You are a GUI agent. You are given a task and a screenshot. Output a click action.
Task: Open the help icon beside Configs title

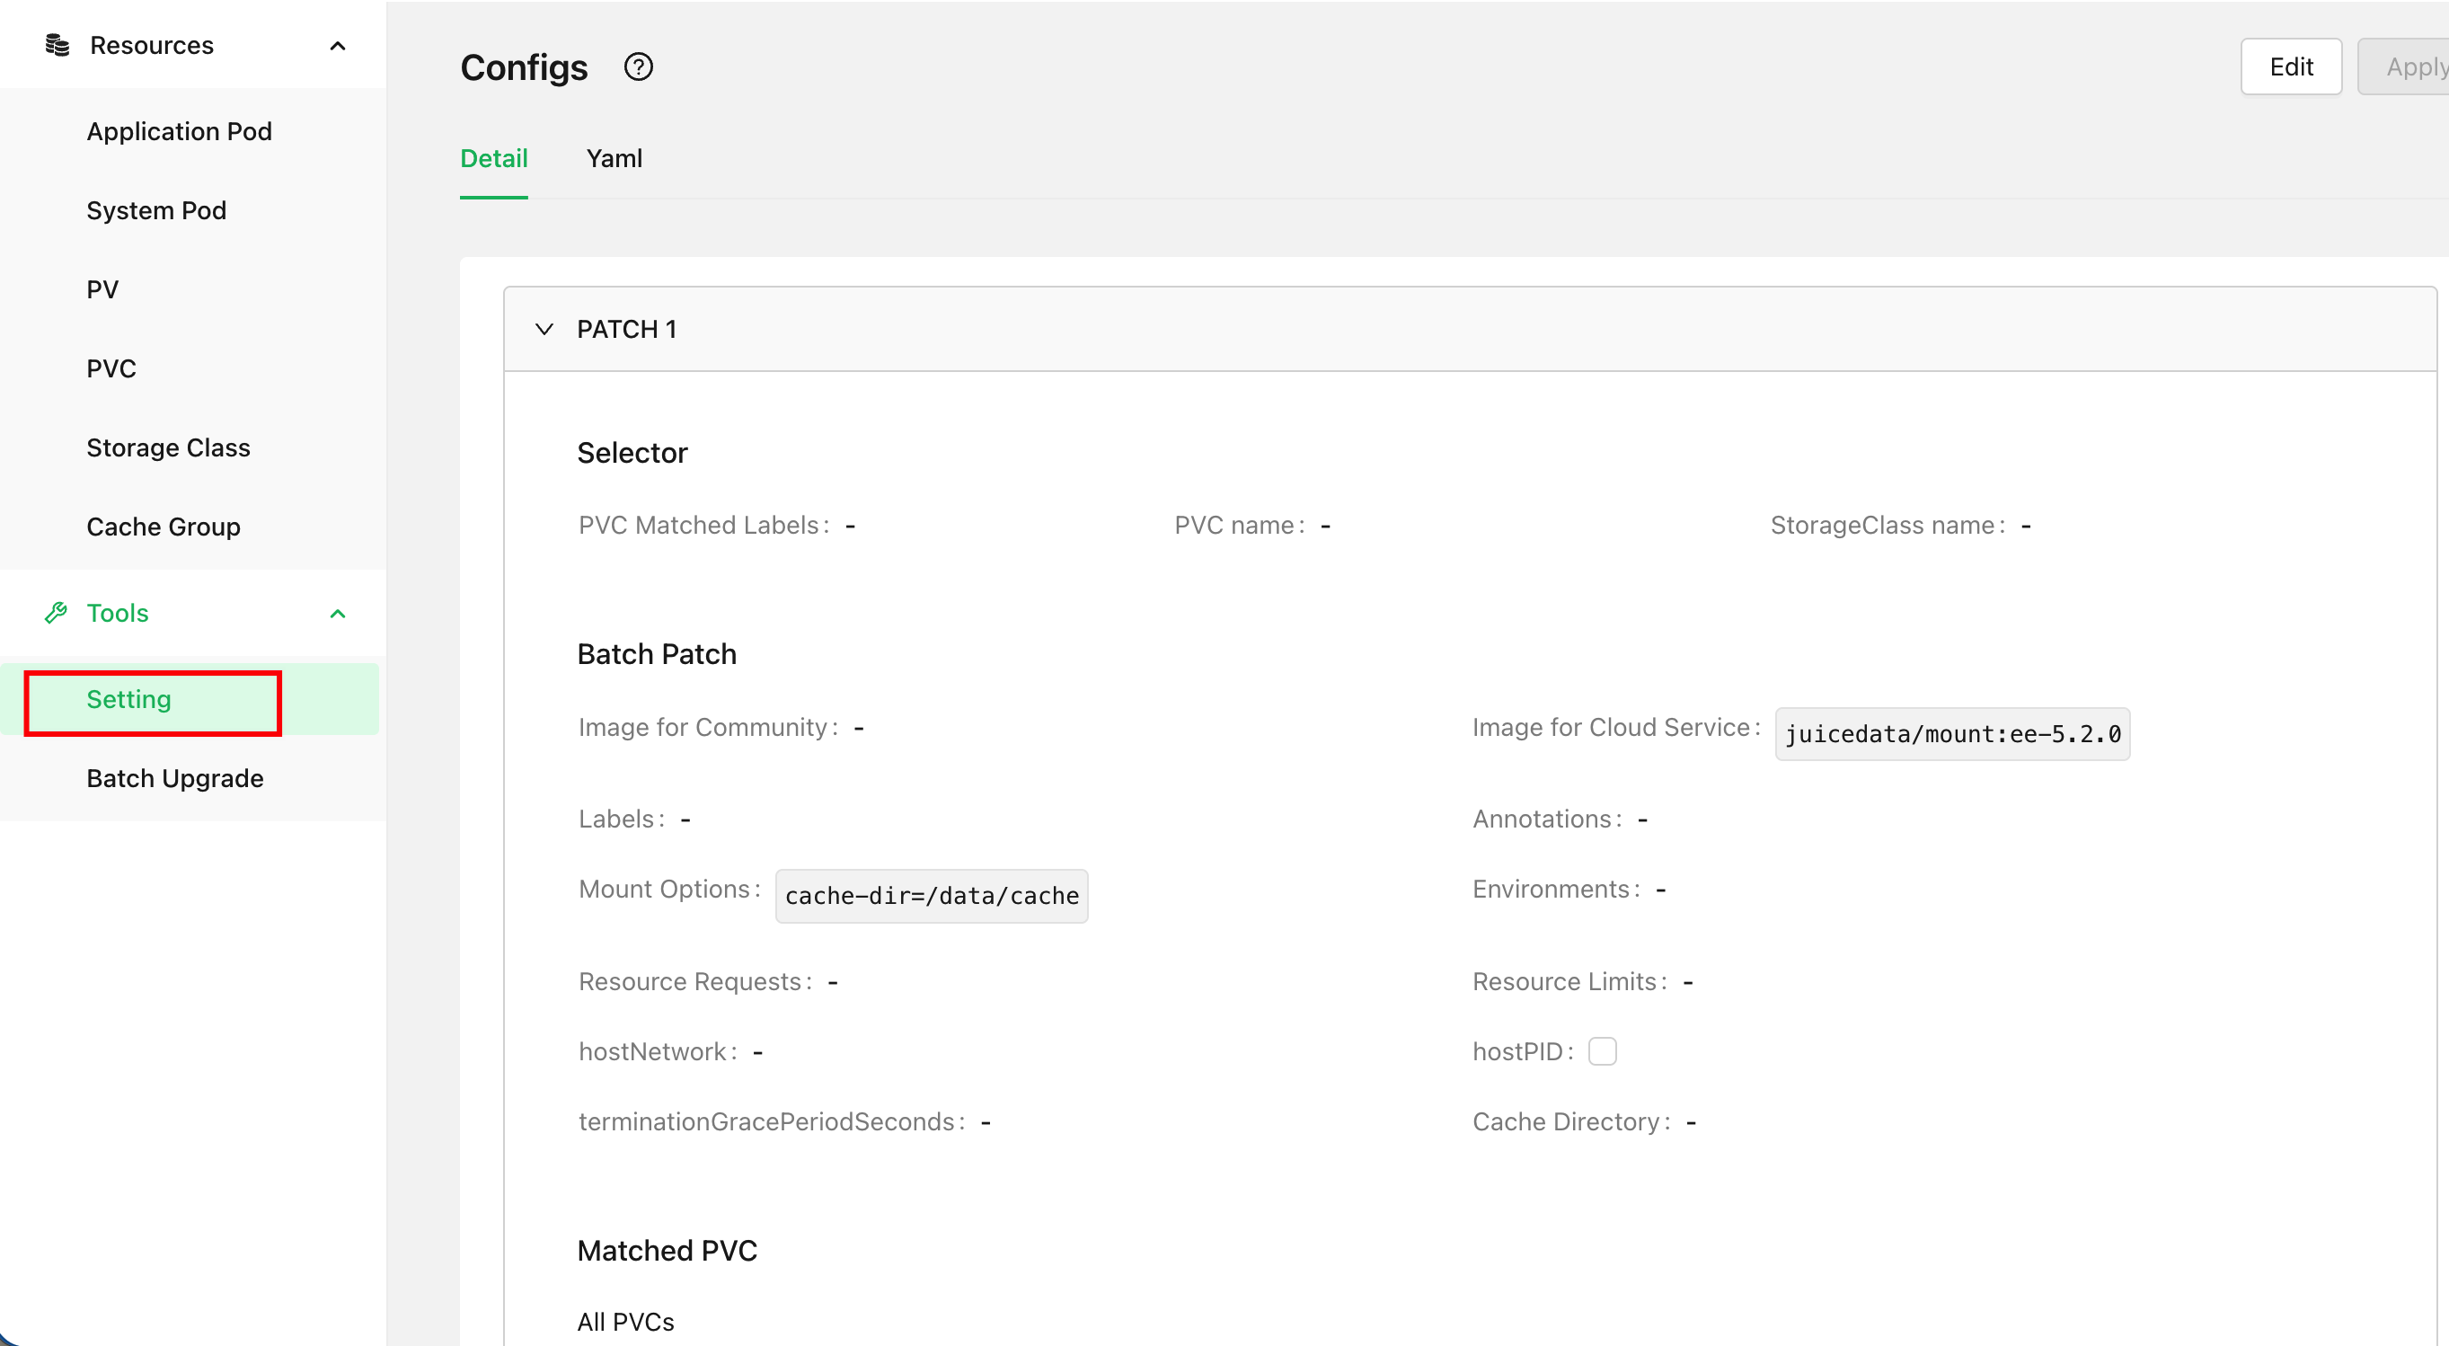tap(638, 66)
